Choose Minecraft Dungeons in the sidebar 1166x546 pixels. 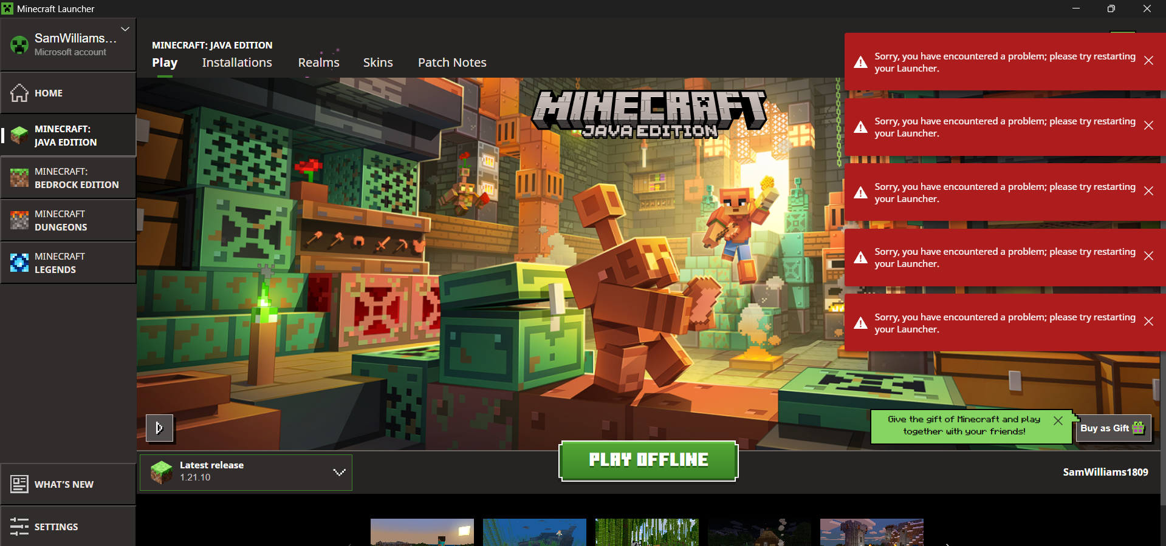coord(68,220)
